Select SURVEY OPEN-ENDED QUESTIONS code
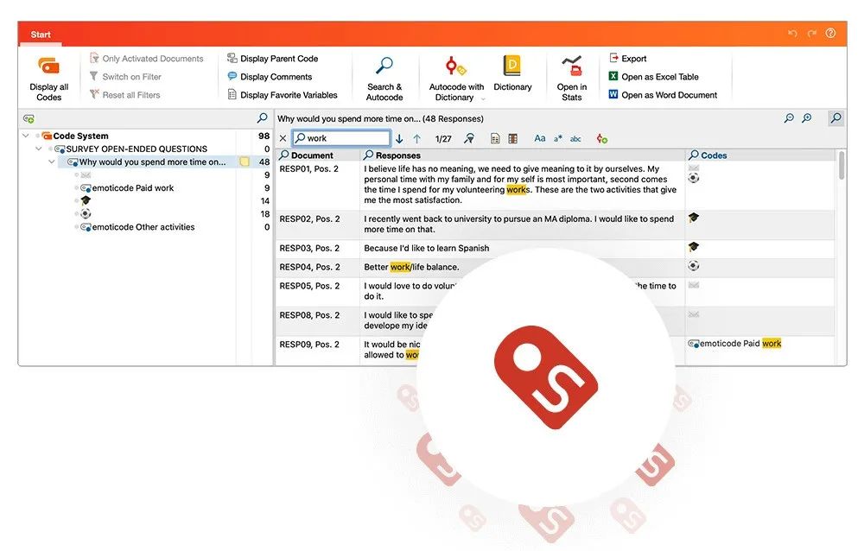864x551 pixels. click(131, 149)
